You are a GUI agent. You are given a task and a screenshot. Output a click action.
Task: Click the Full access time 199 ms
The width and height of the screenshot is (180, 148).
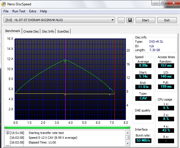pos(166,86)
